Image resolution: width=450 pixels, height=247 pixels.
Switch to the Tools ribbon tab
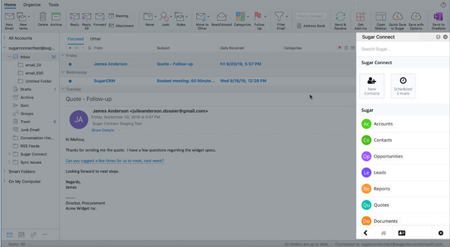(54, 5)
